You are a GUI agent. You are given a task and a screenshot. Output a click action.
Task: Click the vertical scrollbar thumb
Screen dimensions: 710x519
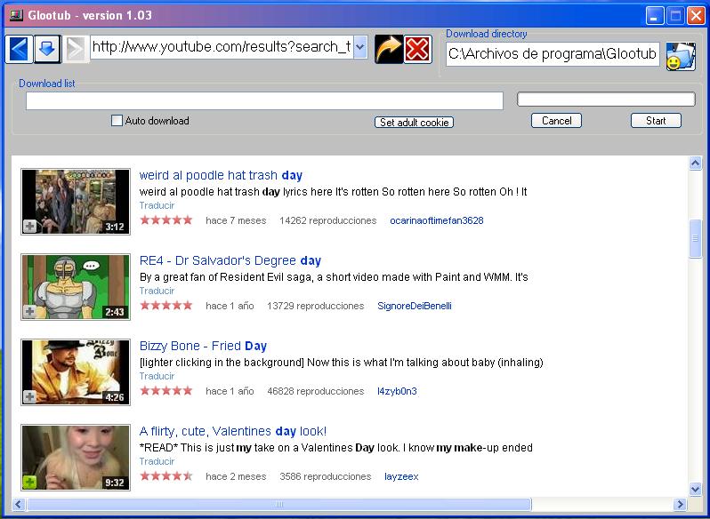695,239
